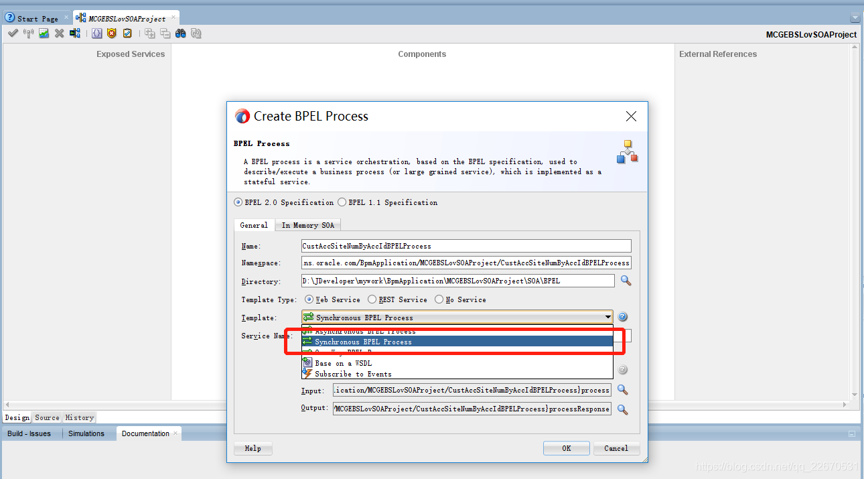The height and width of the screenshot is (479, 864).
Task: Click the expand-all plus icon in toolbar
Action: tap(150, 33)
